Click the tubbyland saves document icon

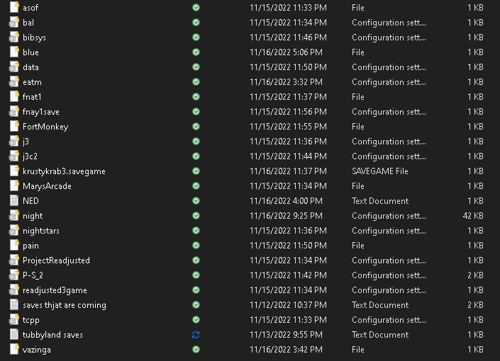pyautogui.click(x=14, y=334)
